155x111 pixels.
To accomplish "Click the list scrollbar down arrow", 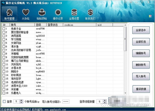I will click(x=125, y=93).
